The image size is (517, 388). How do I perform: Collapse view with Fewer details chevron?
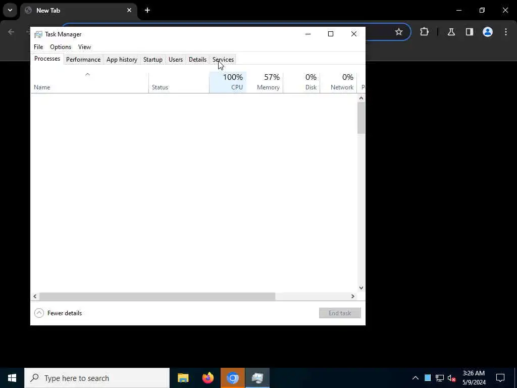click(39, 313)
